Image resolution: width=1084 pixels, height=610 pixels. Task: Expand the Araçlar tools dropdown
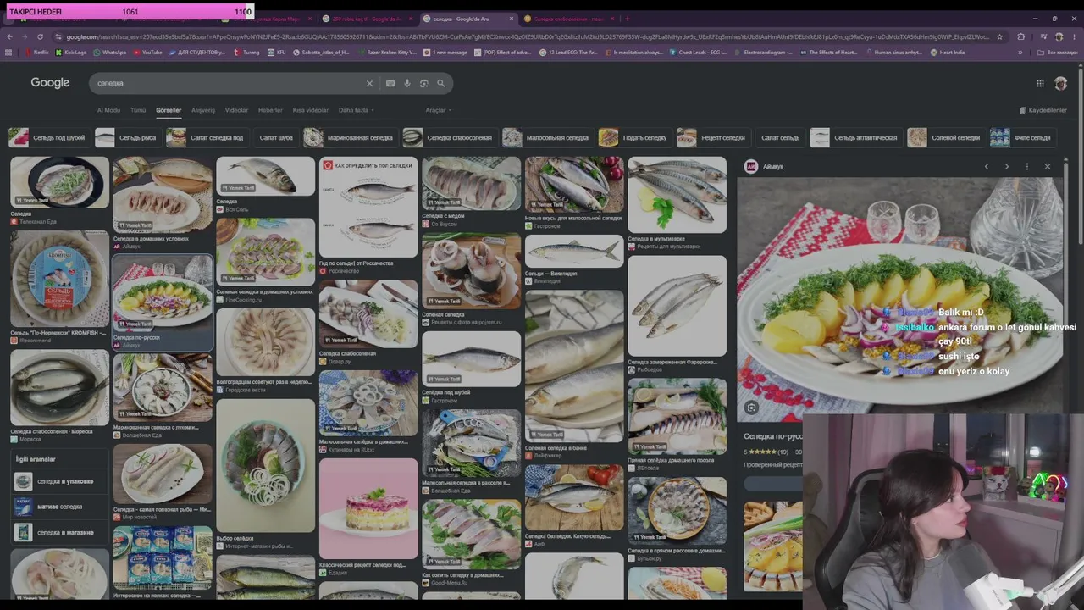(439, 110)
